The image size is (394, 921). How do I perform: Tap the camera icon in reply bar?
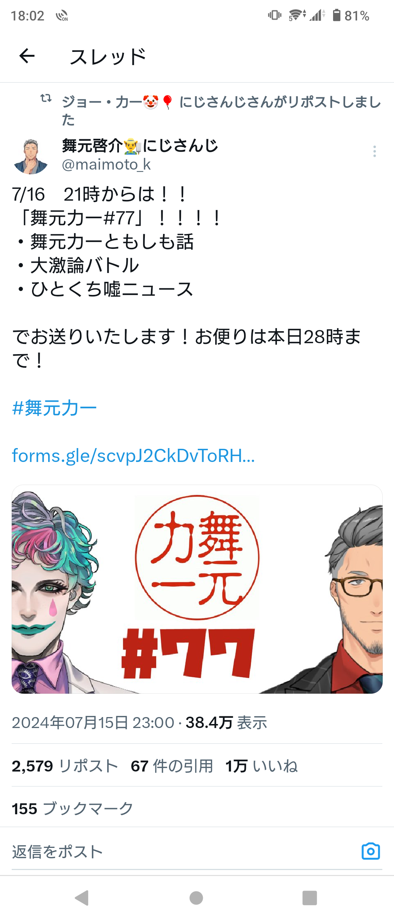pos(371,852)
